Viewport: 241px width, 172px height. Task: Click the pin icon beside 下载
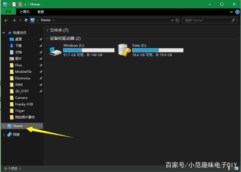[x=41, y=46]
